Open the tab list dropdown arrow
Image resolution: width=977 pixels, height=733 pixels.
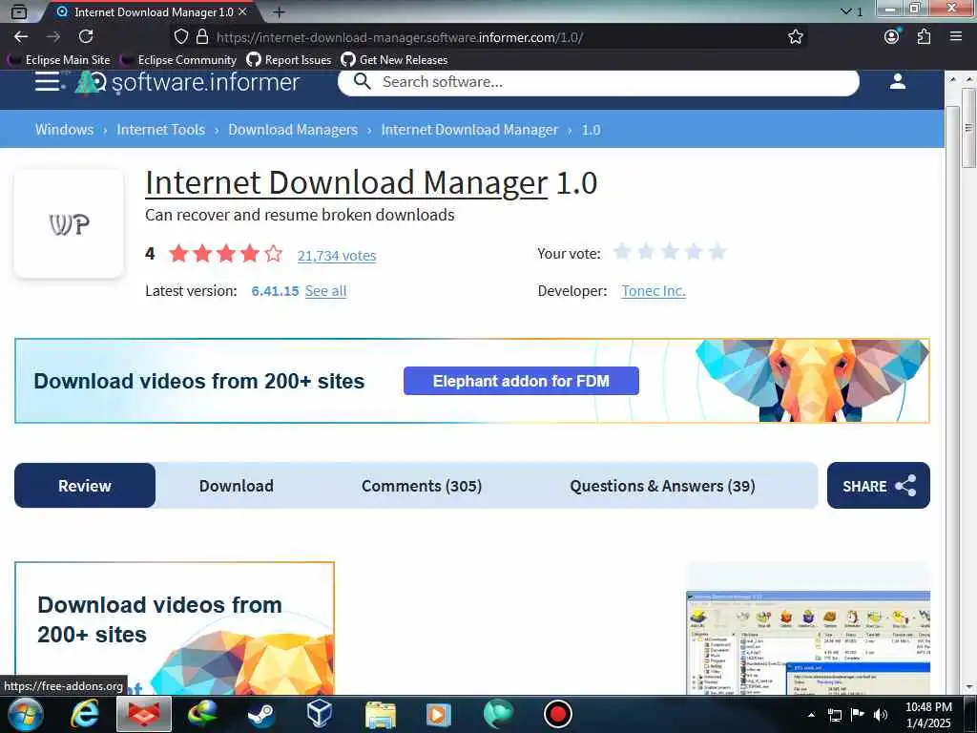tap(845, 11)
